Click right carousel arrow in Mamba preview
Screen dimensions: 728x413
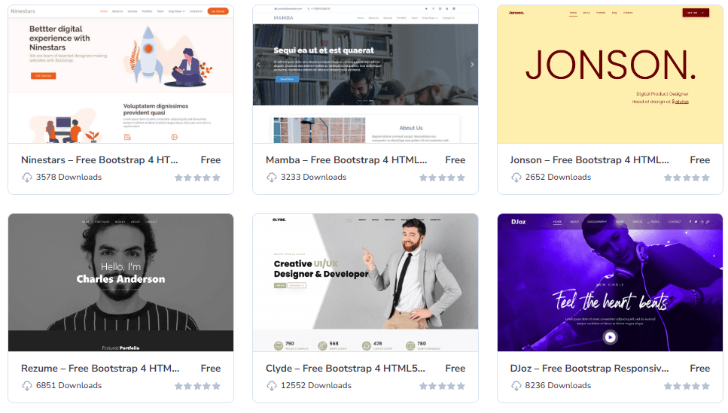pos(472,65)
